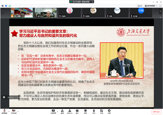163x115 pixels.
Task: Click the 说点什么 chat input box
Action: (x=11, y=97)
